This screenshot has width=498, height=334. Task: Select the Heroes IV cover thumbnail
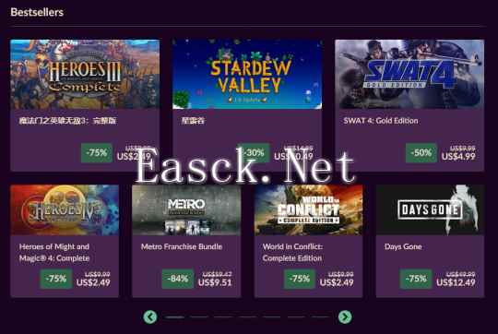coord(65,210)
